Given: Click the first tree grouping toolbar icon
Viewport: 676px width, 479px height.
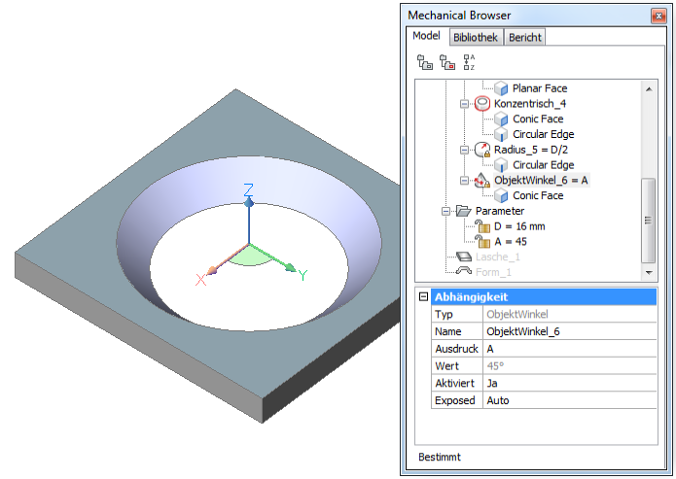Looking at the screenshot, I should pos(425,62).
